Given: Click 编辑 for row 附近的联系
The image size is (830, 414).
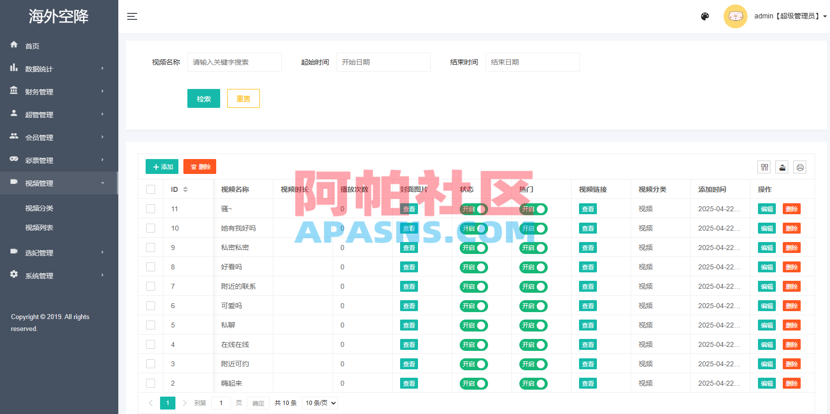Looking at the screenshot, I should (767, 287).
